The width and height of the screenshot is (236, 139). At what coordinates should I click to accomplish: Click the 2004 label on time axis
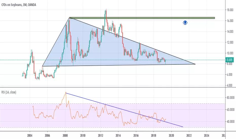[30, 135]
